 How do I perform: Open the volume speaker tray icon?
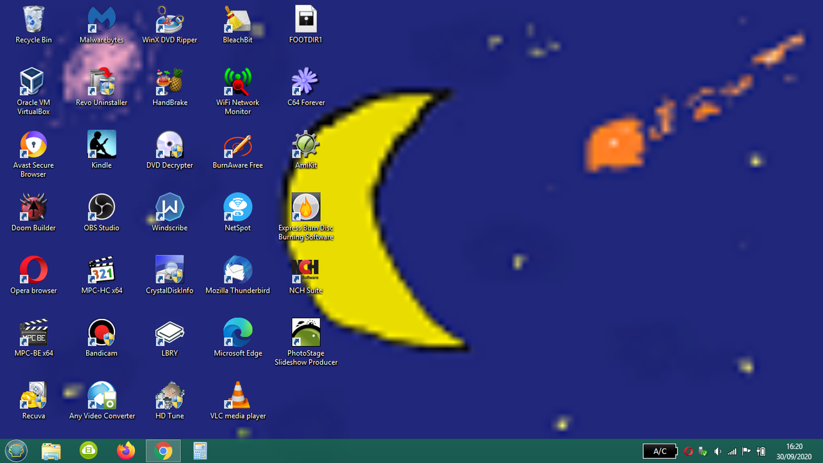pyautogui.click(x=718, y=451)
